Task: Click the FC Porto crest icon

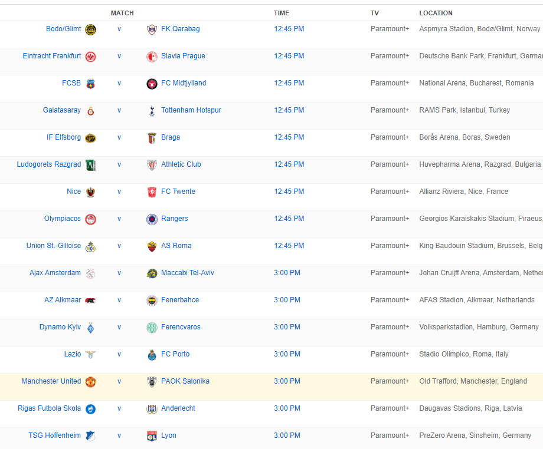Action: 152,355
